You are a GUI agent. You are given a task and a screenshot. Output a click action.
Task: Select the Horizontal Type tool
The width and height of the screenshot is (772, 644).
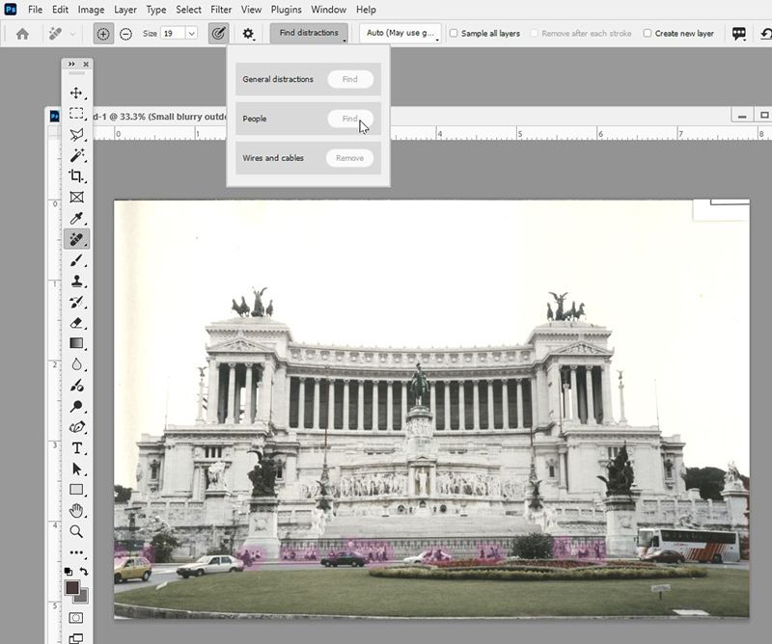coord(76,448)
